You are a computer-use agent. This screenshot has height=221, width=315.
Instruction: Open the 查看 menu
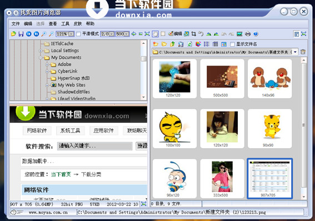(53, 24)
